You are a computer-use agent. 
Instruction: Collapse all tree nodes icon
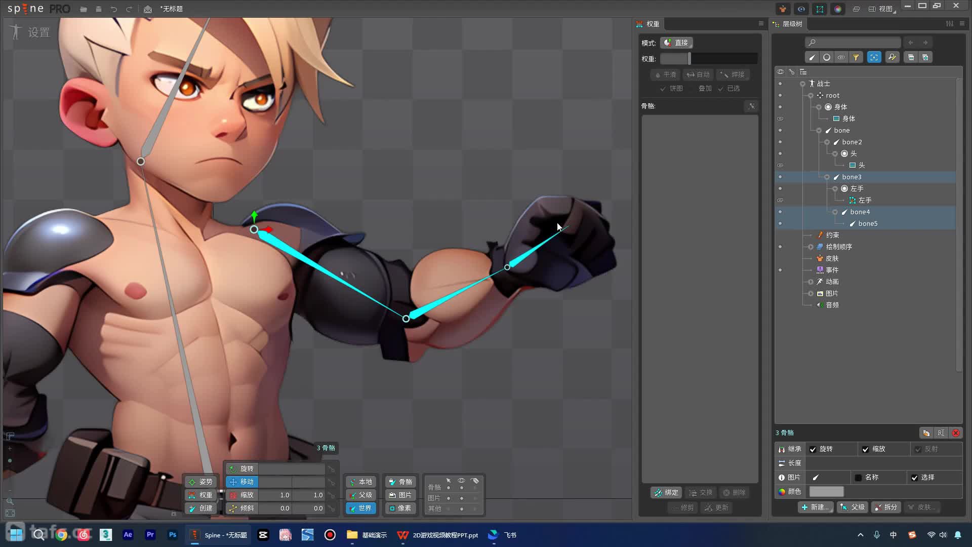911,57
